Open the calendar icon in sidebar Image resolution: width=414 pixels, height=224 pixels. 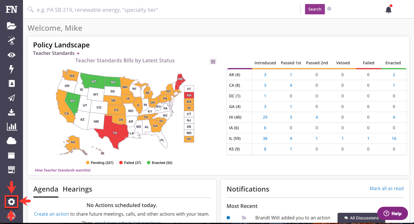click(x=11, y=155)
